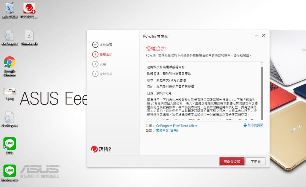
Task: Click the line 趨勢科技終端用戶授權合約
Action: pyautogui.click(x=166, y=67)
